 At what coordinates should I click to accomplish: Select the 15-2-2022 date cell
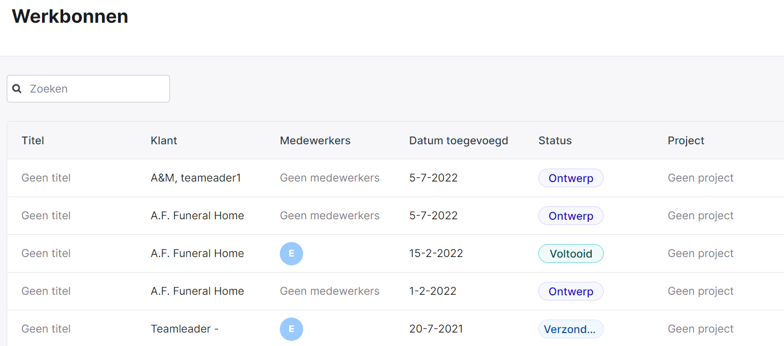(436, 253)
